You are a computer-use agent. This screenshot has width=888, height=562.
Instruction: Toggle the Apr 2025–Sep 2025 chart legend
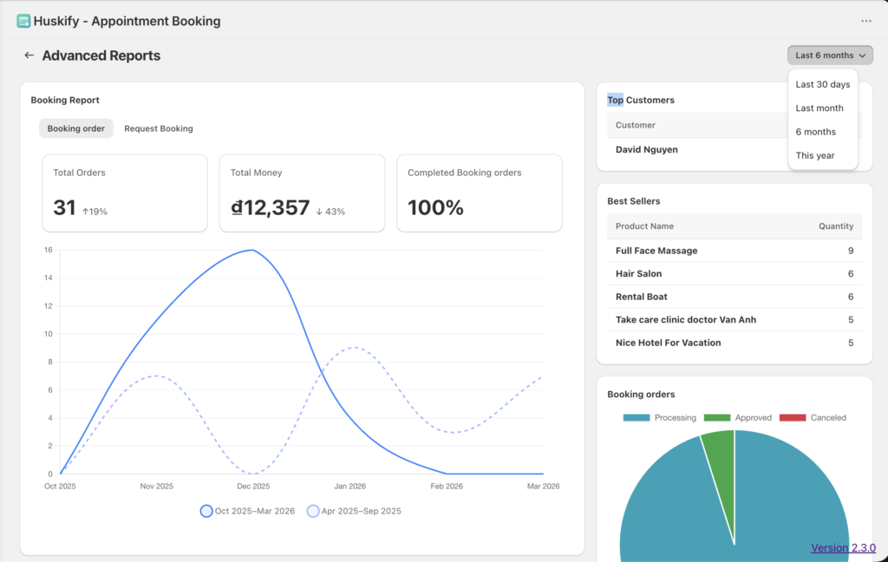click(x=355, y=511)
